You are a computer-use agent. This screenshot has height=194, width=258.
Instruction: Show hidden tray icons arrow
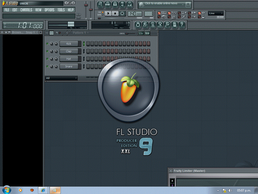click(218, 190)
